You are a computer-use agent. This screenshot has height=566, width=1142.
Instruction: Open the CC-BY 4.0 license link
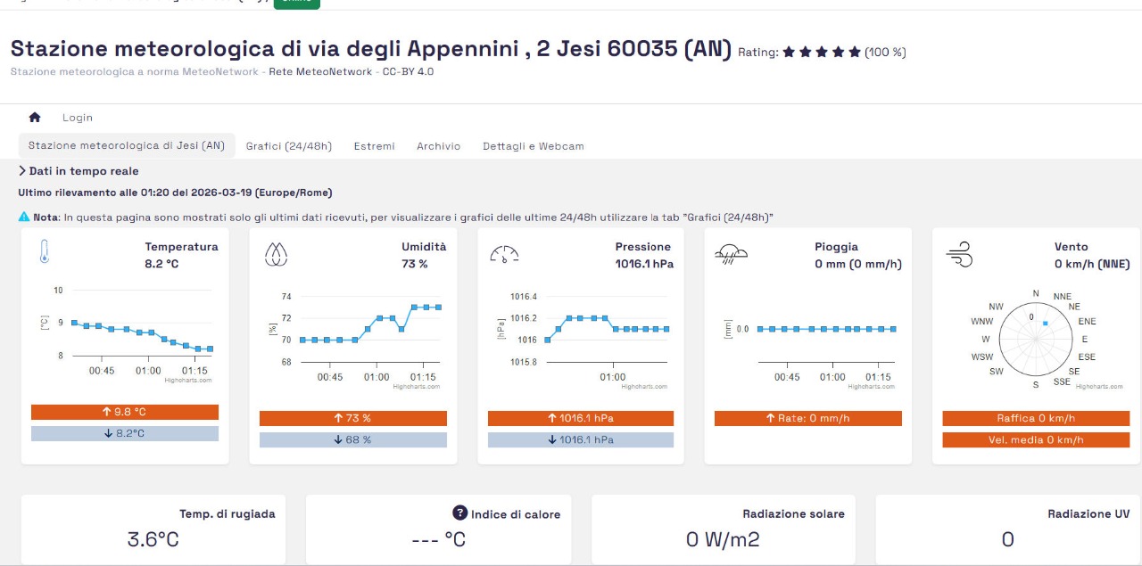[408, 71]
